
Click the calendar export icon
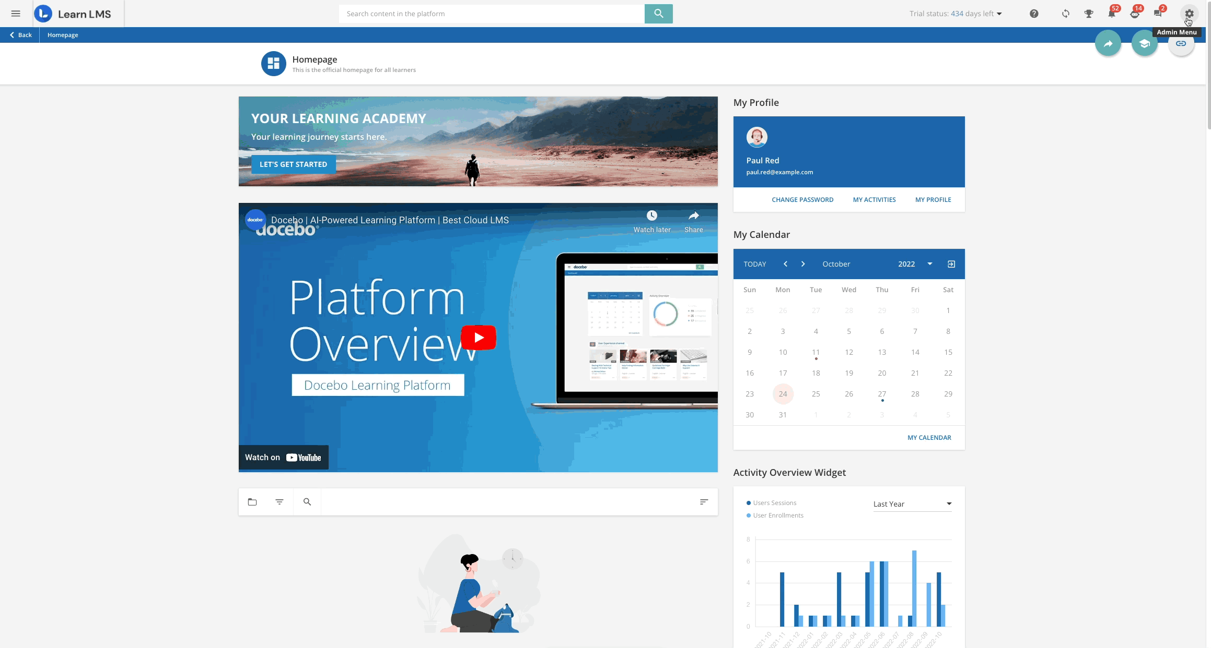(x=951, y=264)
